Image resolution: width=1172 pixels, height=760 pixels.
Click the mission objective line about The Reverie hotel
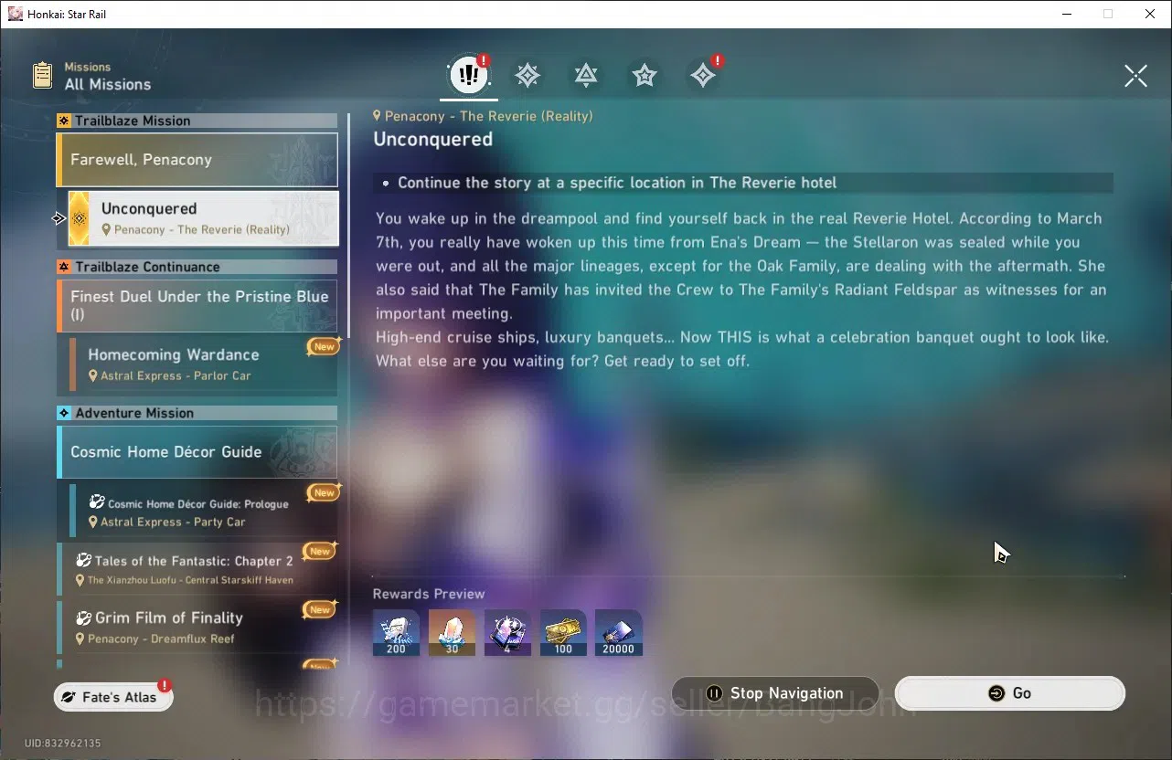point(743,183)
